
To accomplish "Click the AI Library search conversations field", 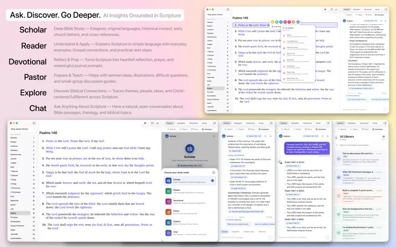I will click(x=361, y=145).
